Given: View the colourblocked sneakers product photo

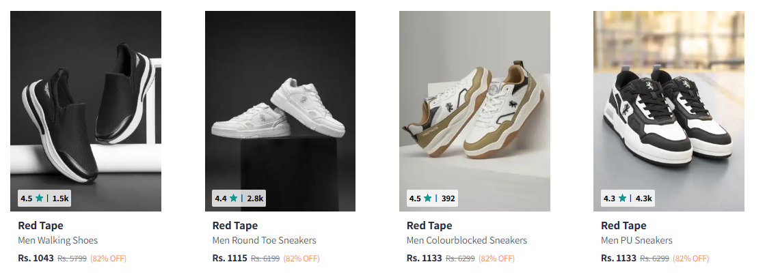Looking at the screenshot, I should 474,102.
